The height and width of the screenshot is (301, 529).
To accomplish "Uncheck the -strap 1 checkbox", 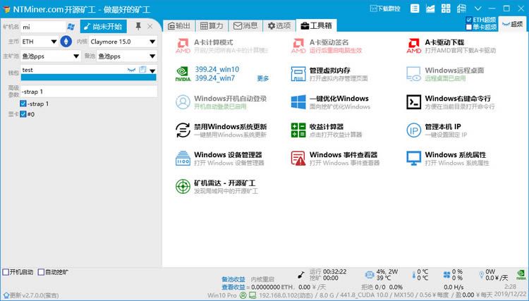I will [x=23, y=104].
